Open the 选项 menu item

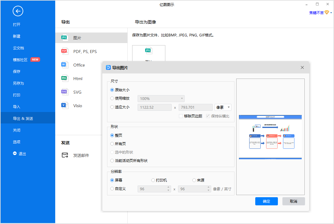pos(17,142)
